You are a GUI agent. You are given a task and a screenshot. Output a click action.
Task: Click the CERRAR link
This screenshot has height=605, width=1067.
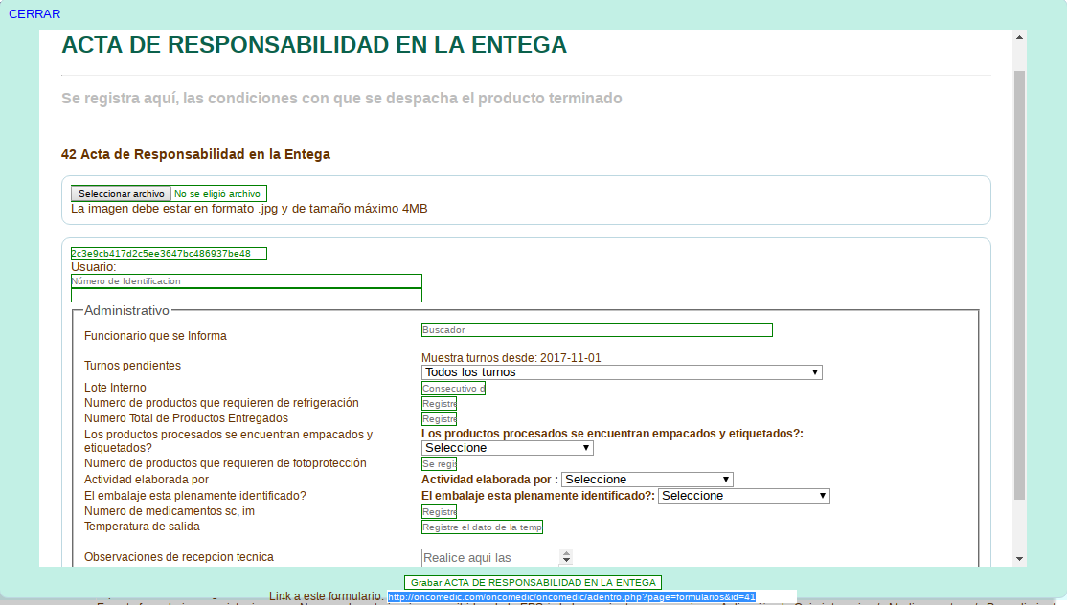tap(34, 14)
